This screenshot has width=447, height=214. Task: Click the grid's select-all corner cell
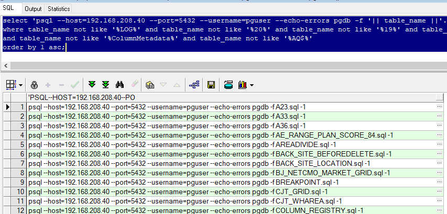[x=7, y=98]
